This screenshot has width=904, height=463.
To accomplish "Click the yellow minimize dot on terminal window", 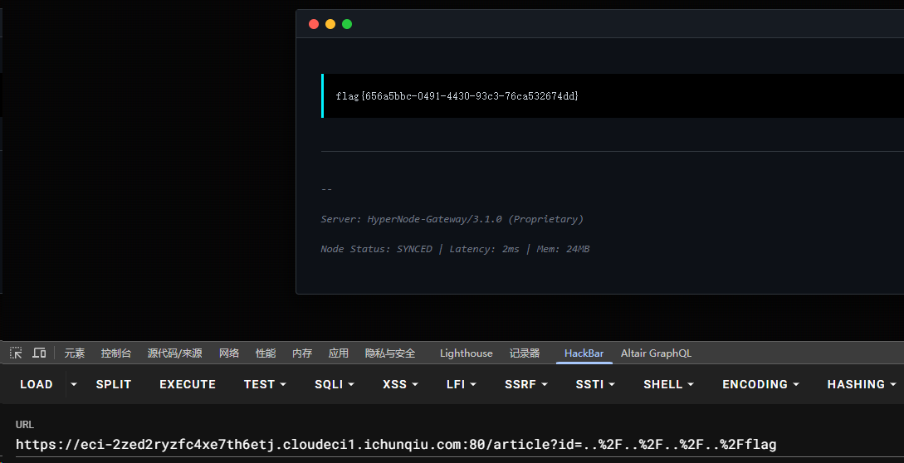I will click(x=330, y=24).
